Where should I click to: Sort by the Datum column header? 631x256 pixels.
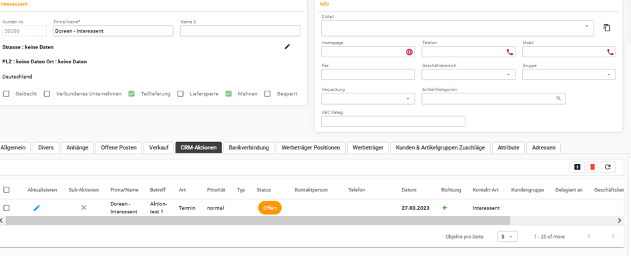(x=409, y=190)
